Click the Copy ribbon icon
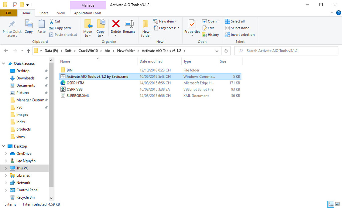The image size is (342, 208). (29, 24)
